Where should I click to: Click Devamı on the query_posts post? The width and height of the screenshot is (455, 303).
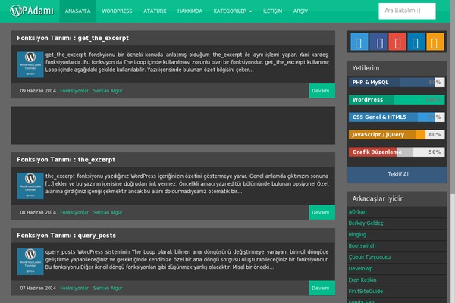322,288
